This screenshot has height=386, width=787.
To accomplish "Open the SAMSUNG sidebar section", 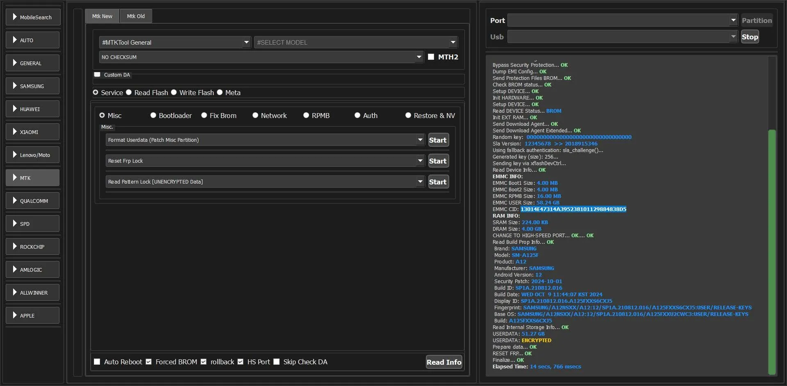I will (33, 86).
